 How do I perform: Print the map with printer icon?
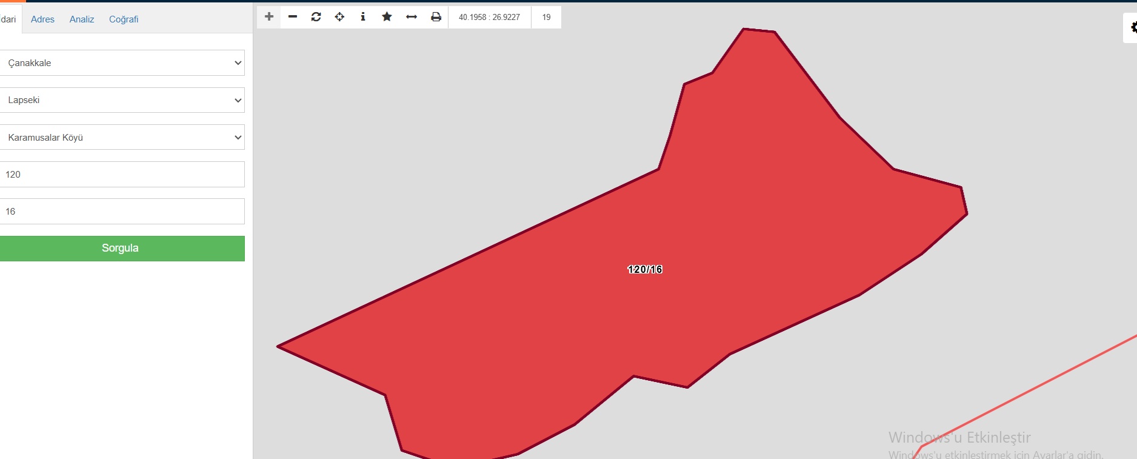[436, 17]
